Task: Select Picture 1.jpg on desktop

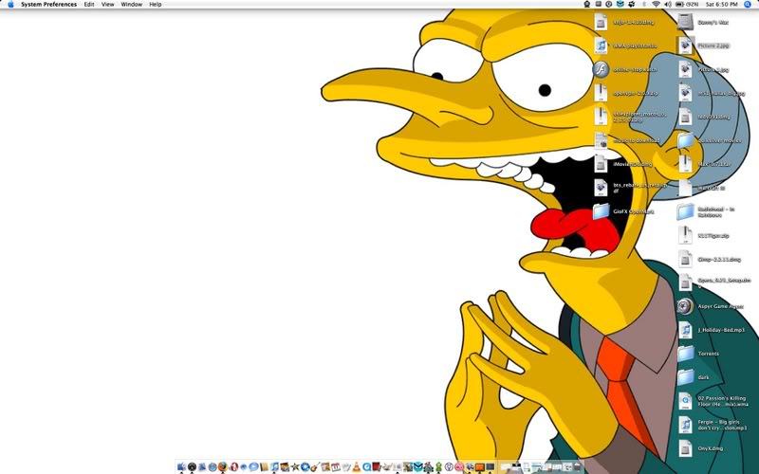Action: (685, 69)
